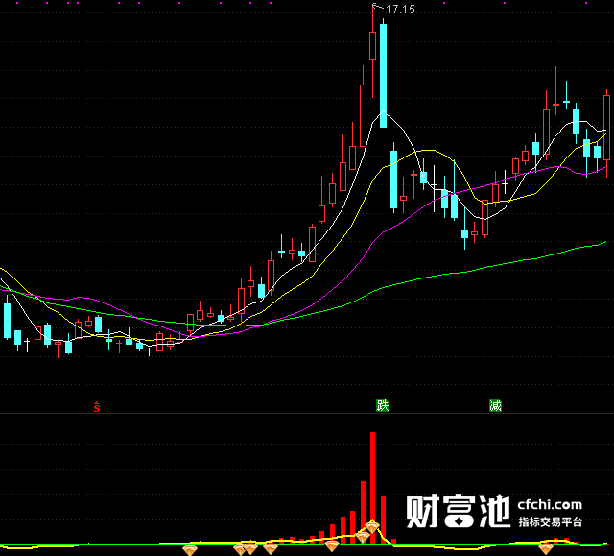The height and width of the screenshot is (556, 614).
Task: Click the 17.15 high price label
Action: pos(400,9)
